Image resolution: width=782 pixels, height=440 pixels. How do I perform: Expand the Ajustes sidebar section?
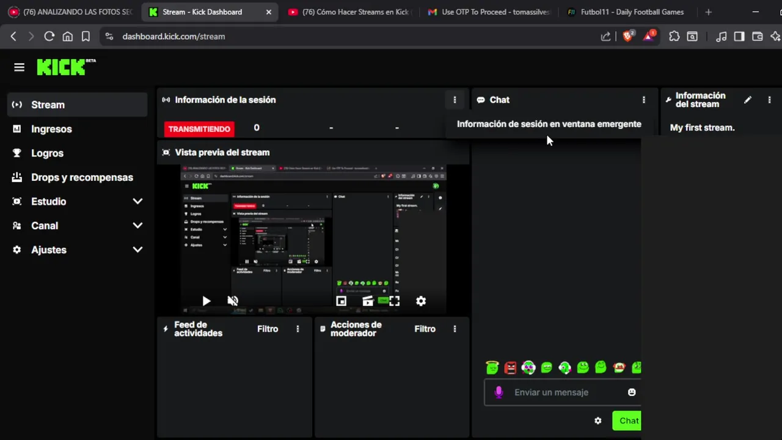pos(77,250)
